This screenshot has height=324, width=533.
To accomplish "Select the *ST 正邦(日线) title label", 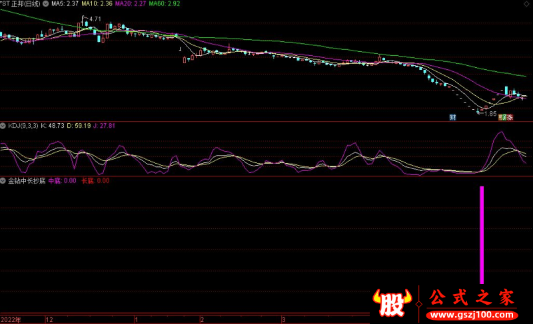I will tap(20, 4).
